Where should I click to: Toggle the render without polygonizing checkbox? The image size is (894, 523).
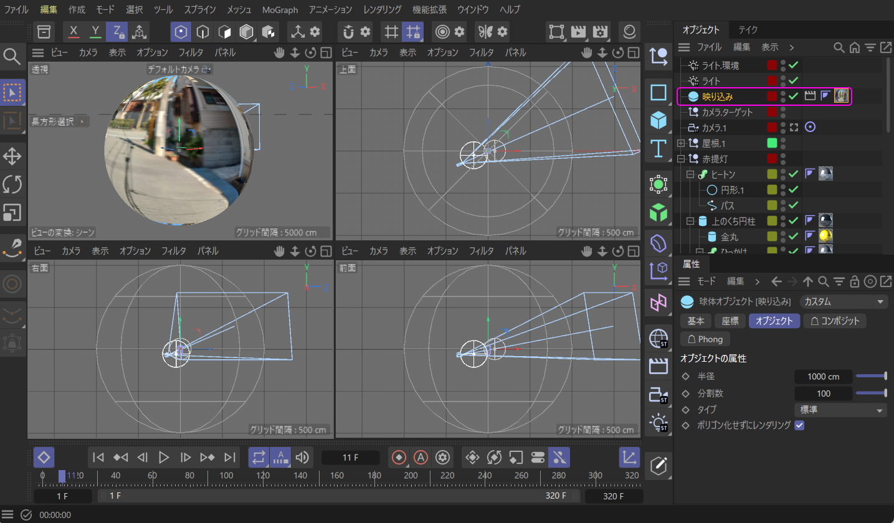799,425
